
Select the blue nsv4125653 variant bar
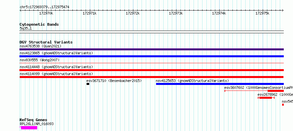tap(220, 84)
